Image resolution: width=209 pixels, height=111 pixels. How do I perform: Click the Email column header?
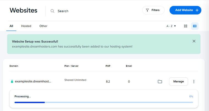(129, 66)
